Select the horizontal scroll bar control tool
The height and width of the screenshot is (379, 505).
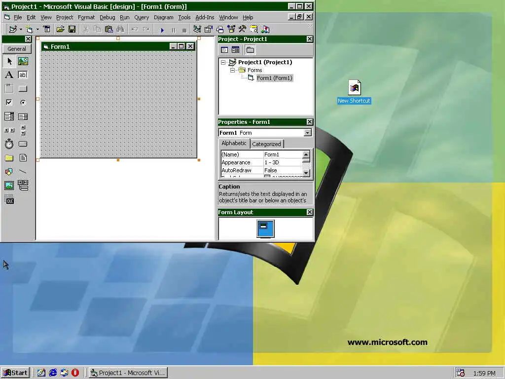point(9,130)
